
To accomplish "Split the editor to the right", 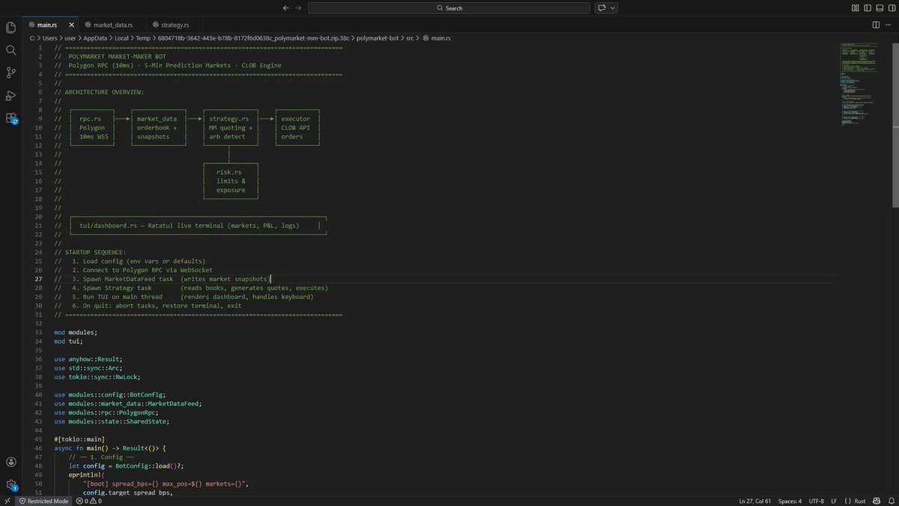I will [x=876, y=25].
